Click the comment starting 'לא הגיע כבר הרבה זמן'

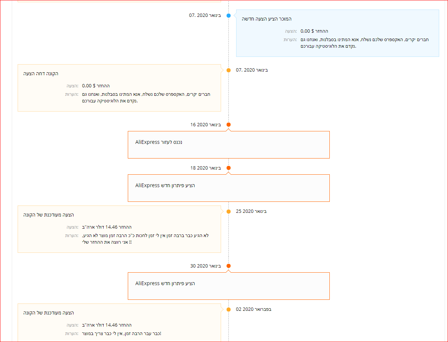(145, 239)
